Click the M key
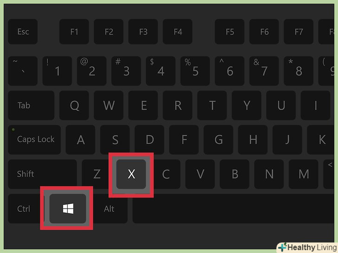The width and height of the screenshot is (338, 253). (x=304, y=174)
